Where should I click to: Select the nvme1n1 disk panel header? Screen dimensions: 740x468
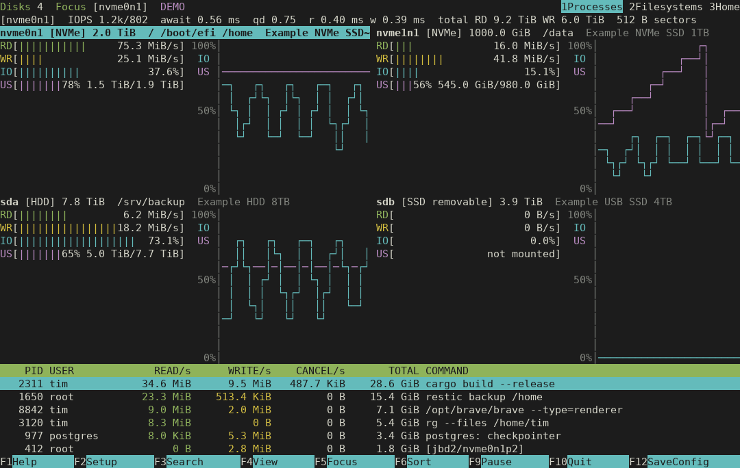543,33
